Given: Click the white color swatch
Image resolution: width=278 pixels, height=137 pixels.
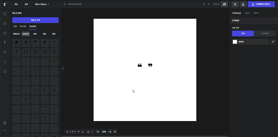Looking at the screenshot, I should pos(235,42).
